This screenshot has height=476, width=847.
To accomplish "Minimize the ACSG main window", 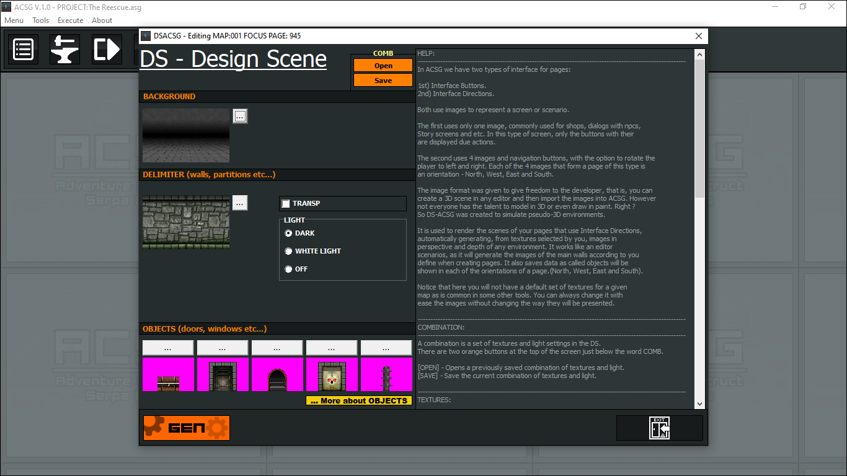I will 775,6.
